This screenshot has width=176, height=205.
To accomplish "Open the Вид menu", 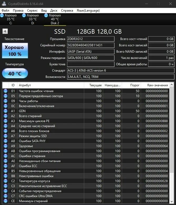I will coord(44,11).
